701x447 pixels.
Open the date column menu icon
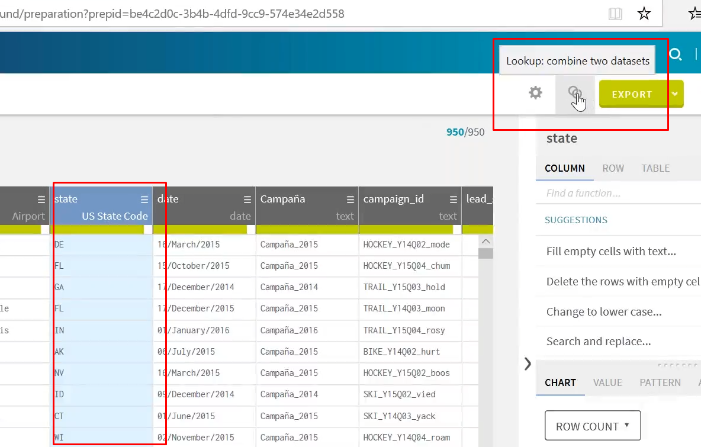point(247,199)
